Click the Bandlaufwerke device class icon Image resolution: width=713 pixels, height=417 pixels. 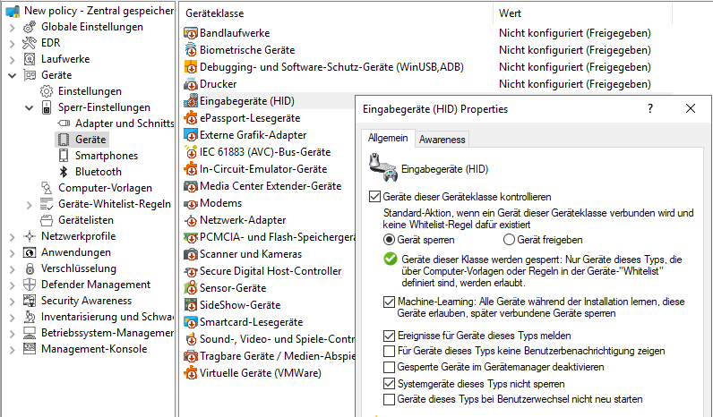pos(191,33)
